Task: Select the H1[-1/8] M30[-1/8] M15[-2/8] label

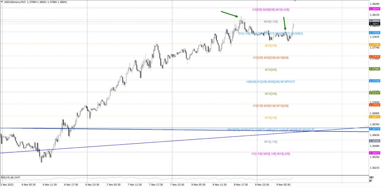Action: coord(271,153)
